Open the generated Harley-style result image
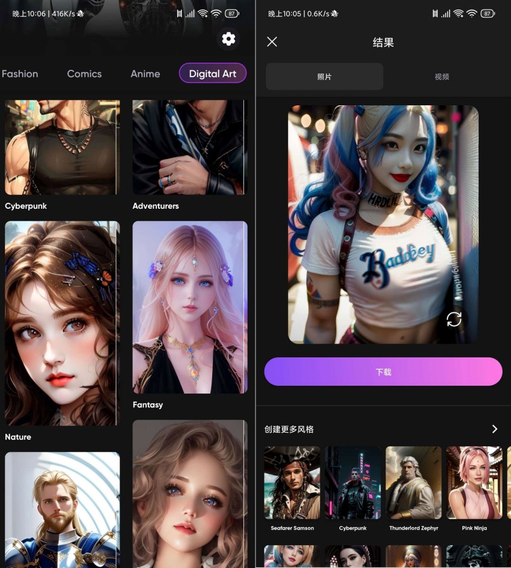The width and height of the screenshot is (511, 568). (383, 224)
